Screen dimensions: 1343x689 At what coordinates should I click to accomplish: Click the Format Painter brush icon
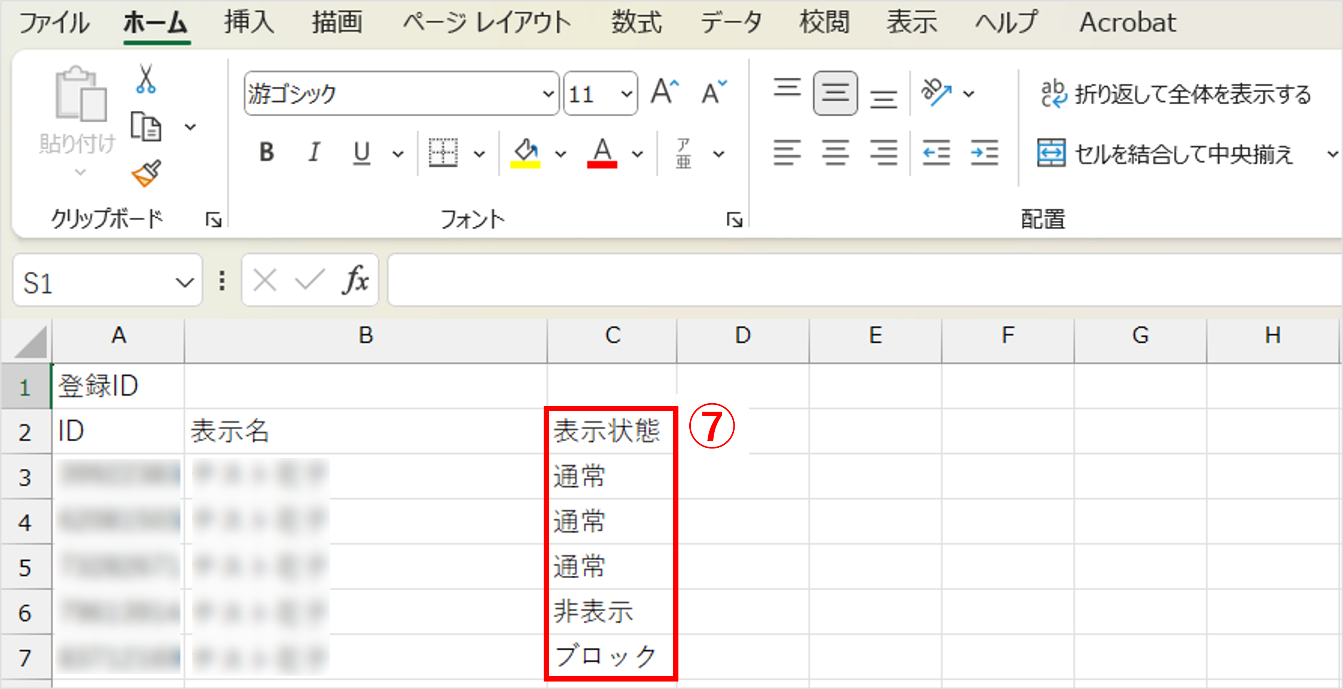[x=146, y=174]
